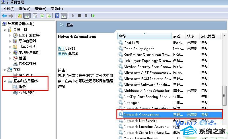Image resolution: width=228 pixels, height=139 pixels.
Task: Sort by the 描述 column header
Action: coord(178,36)
